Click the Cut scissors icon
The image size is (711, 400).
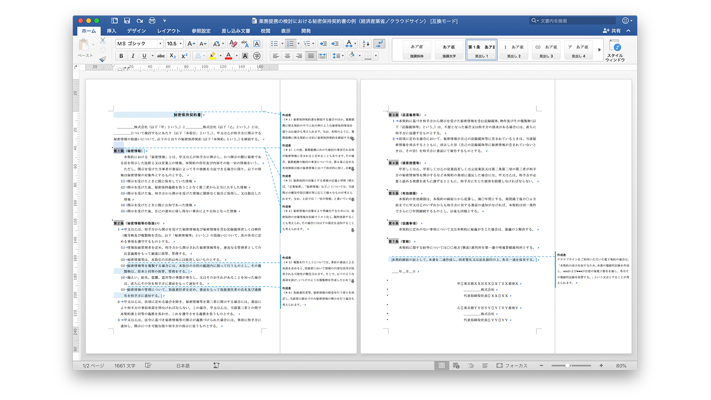[x=103, y=41]
